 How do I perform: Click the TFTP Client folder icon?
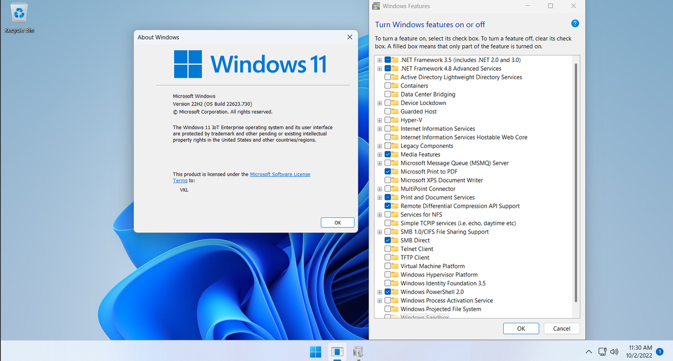[x=395, y=258]
